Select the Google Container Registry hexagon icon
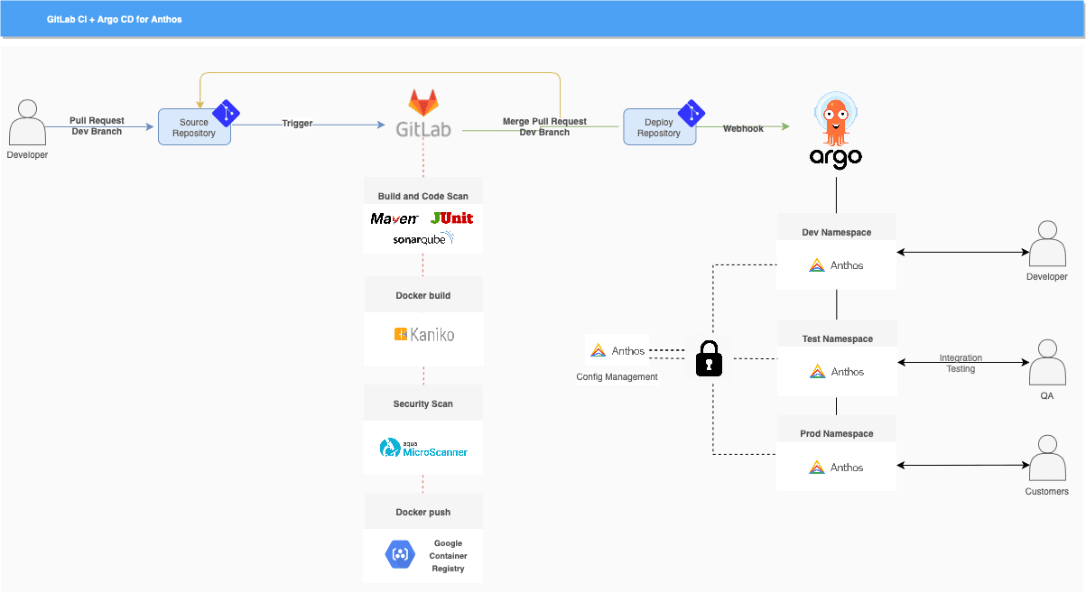1086x593 pixels. (x=400, y=556)
